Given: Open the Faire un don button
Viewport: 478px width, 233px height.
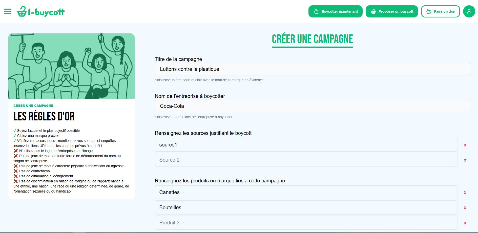Looking at the screenshot, I should click(440, 11).
